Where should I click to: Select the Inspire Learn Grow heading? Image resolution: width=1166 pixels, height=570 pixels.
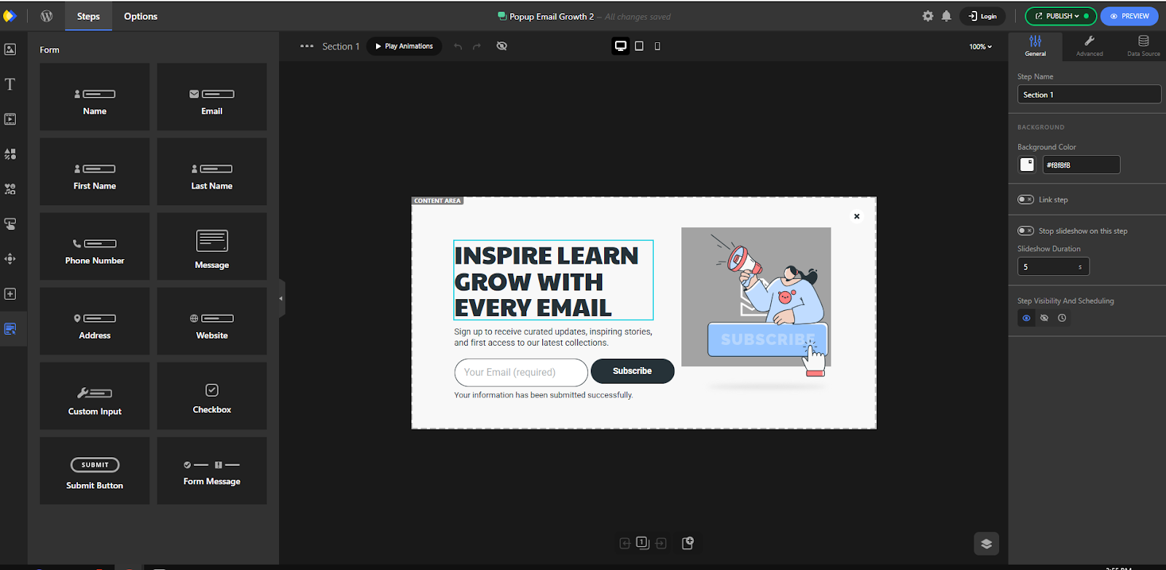coord(553,280)
